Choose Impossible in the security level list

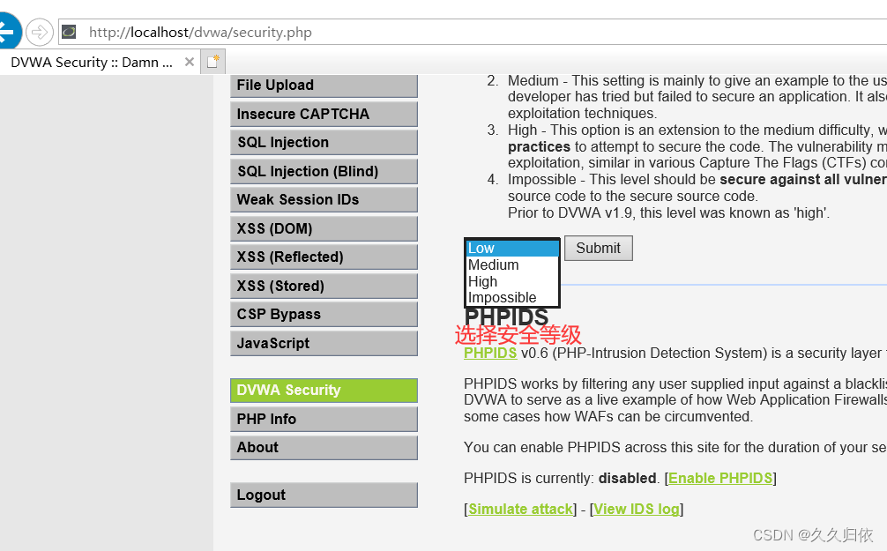pyautogui.click(x=512, y=298)
